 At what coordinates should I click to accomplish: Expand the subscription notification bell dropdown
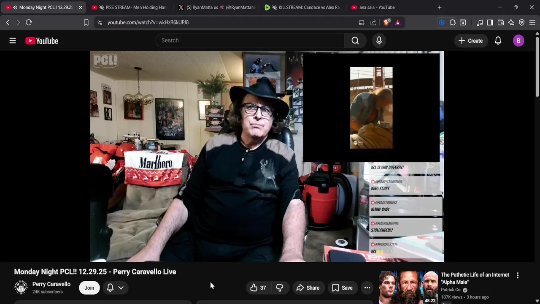[x=115, y=288]
